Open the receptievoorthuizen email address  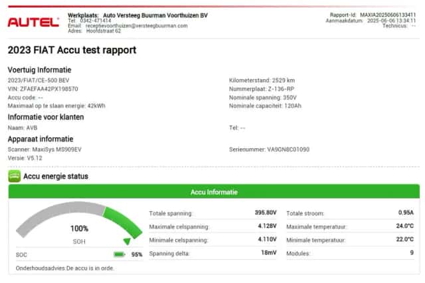coord(137,26)
